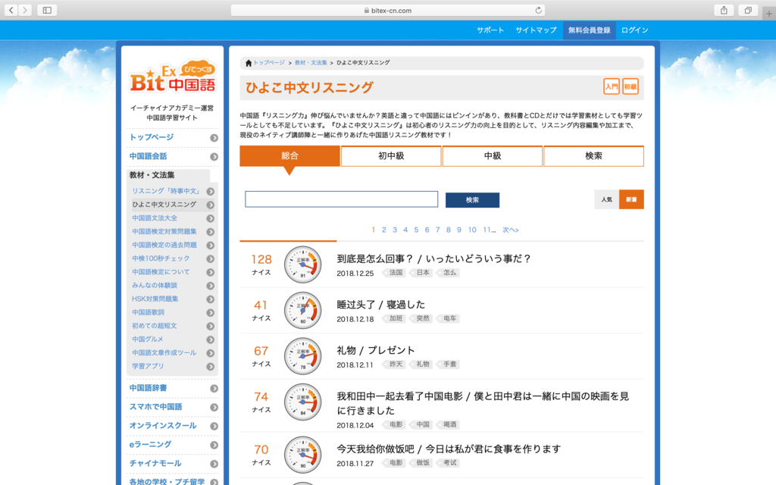
Task: Click 次へ> next page link
Action: [x=510, y=230]
